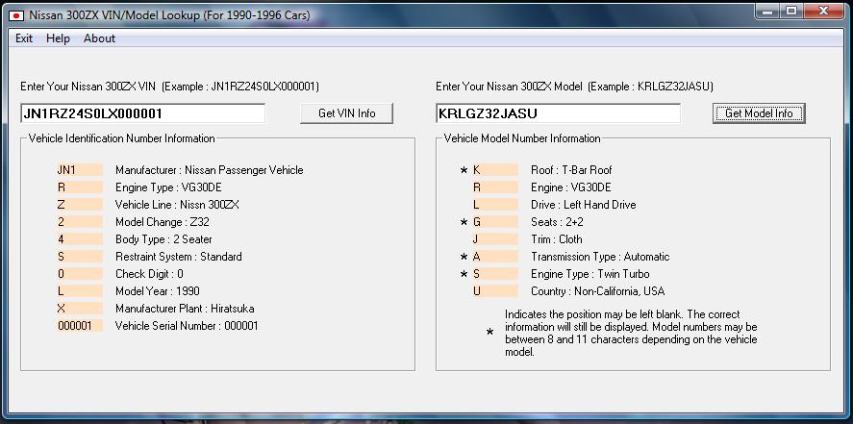Click 'Vehicle Identification Number Information' group heading
This screenshot has height=424, width=853.
point(122,138)
